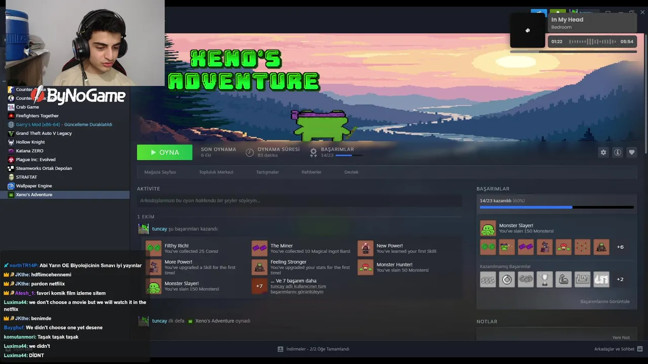
Task: Click the OYNAMA SÜRESİ 83 dakika text
Action: [278, 152]
